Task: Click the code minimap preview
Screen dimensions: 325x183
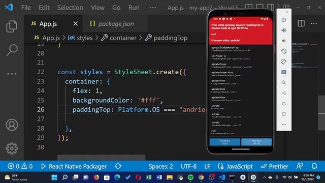Action: [x=305, y=55]
